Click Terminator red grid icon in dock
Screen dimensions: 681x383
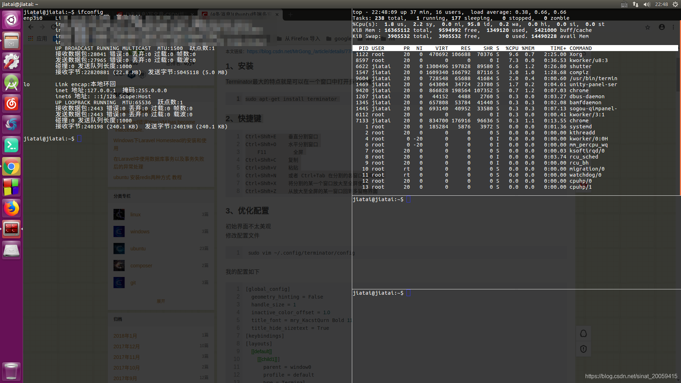[11, 229]
